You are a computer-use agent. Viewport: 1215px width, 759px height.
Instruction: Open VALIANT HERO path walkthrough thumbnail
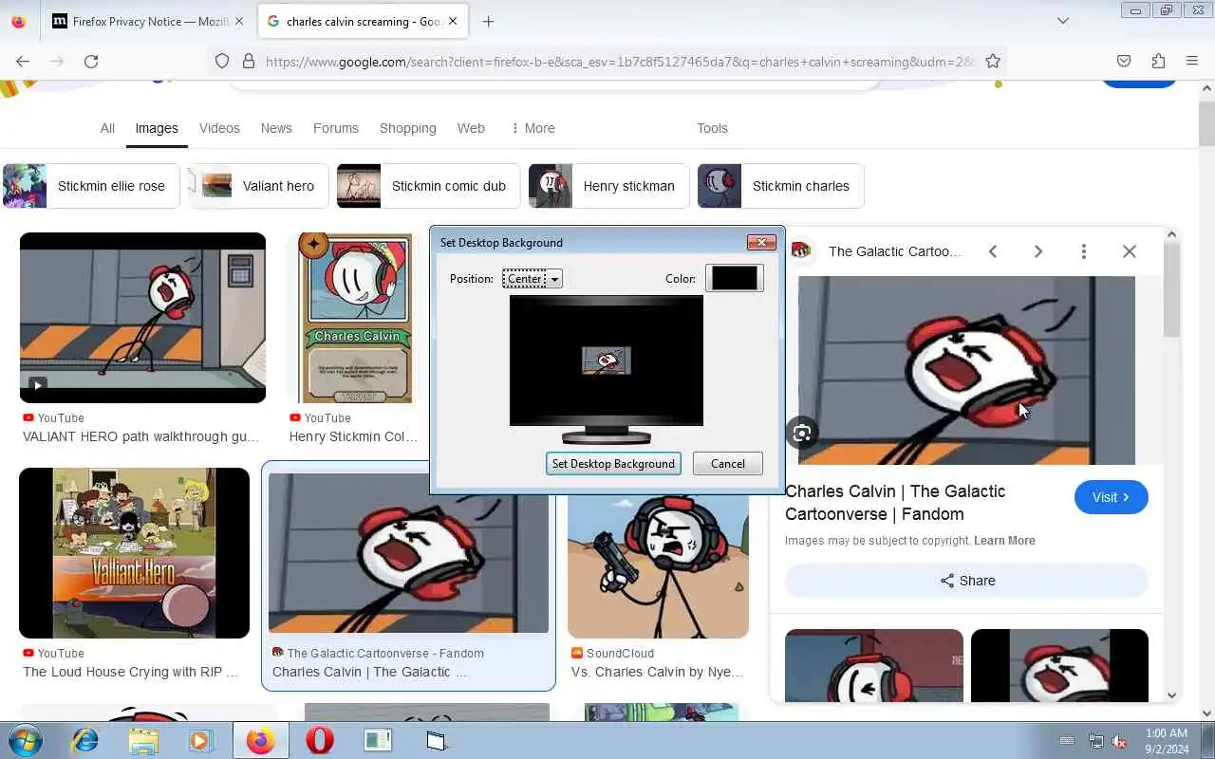coord(142,318)
